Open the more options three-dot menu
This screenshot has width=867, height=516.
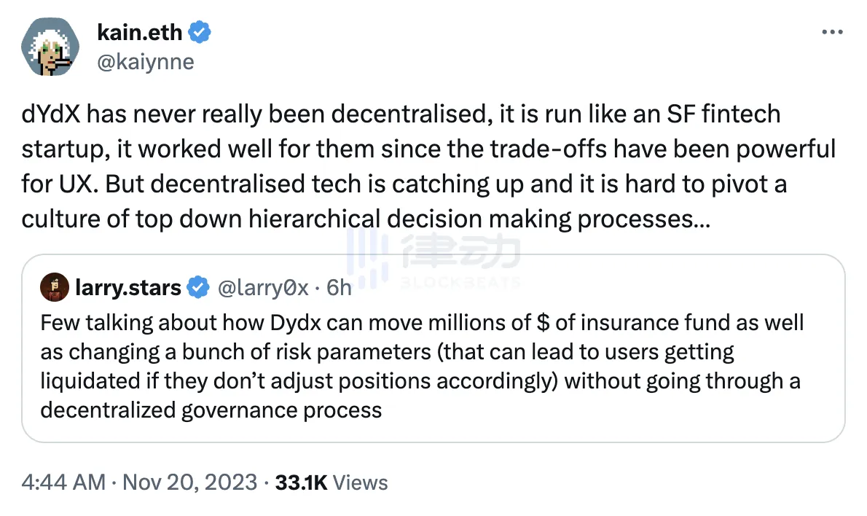832,33
